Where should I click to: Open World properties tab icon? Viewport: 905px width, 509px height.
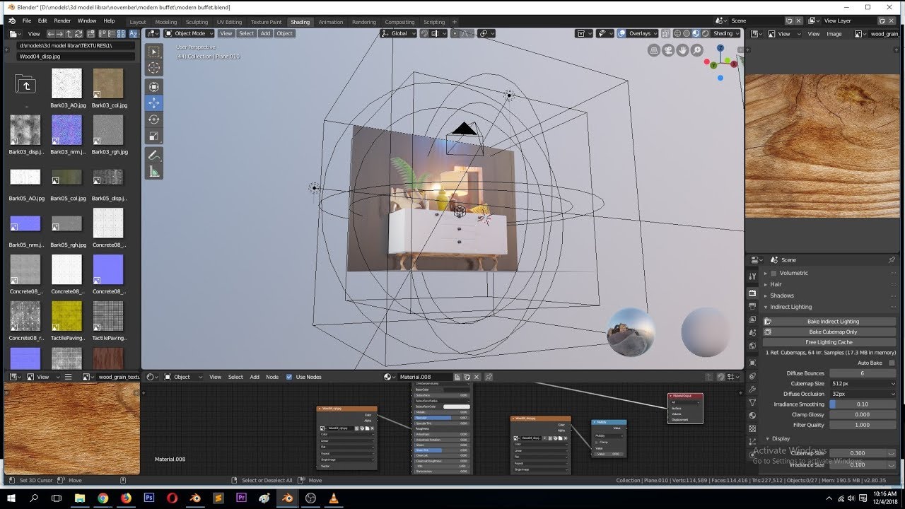(x=752, y=346)
